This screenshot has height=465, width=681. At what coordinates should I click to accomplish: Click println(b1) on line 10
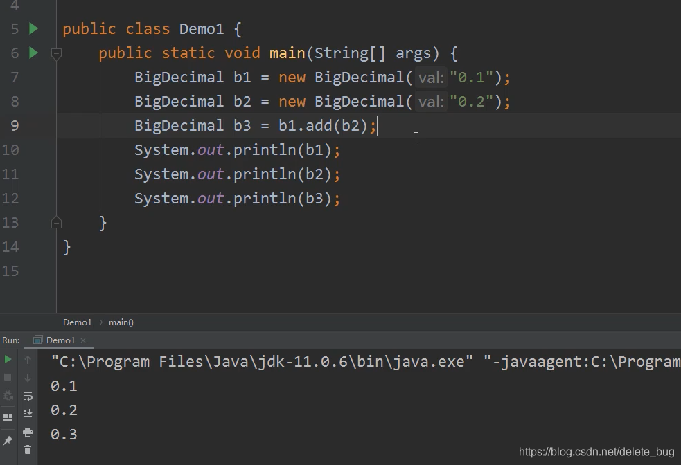click(x=282, y=150)
